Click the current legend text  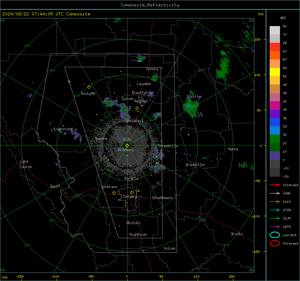tap(290, 235)
